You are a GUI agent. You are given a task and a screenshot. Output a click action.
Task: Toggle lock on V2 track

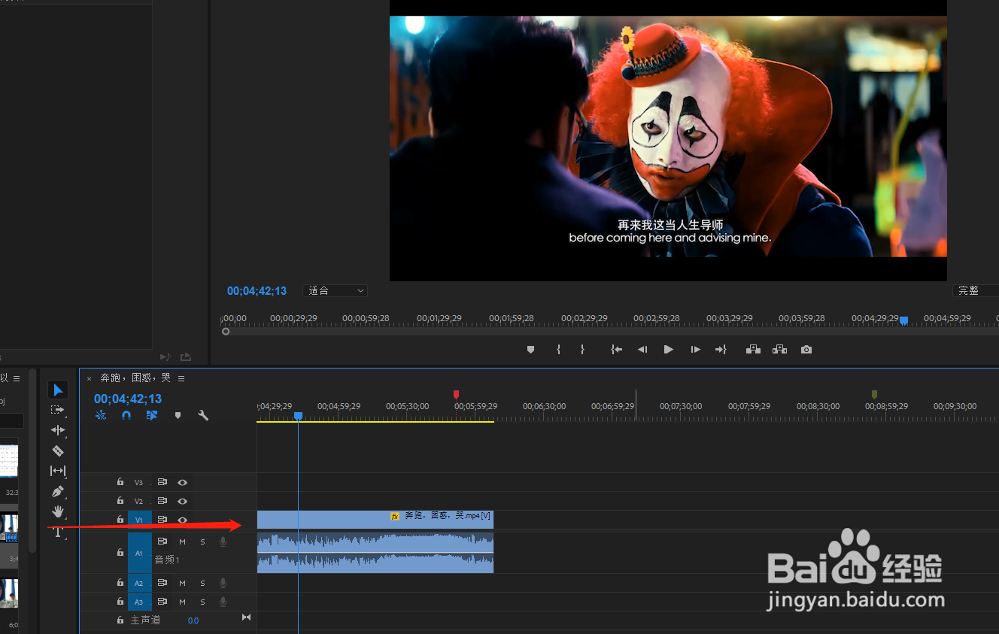click(x=120, y=501)
